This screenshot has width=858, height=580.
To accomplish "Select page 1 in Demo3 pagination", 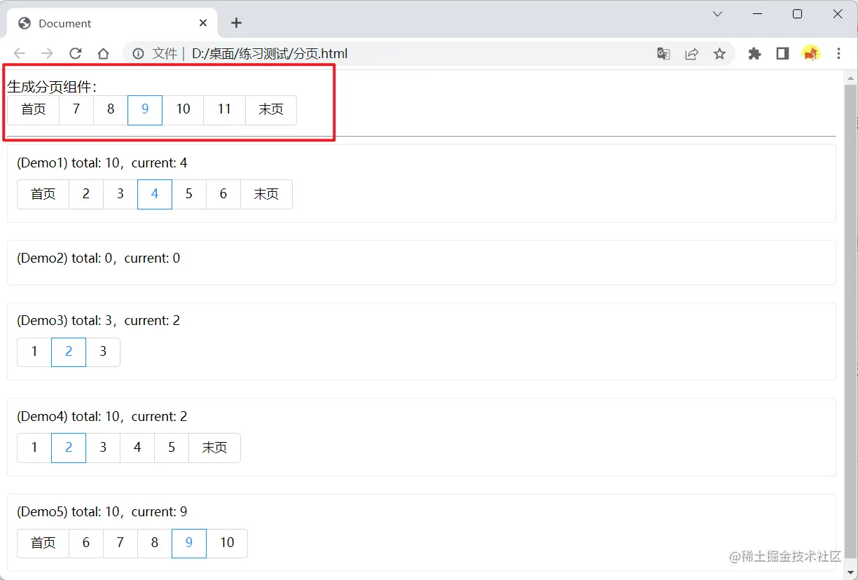I will [x=34, y=352].
